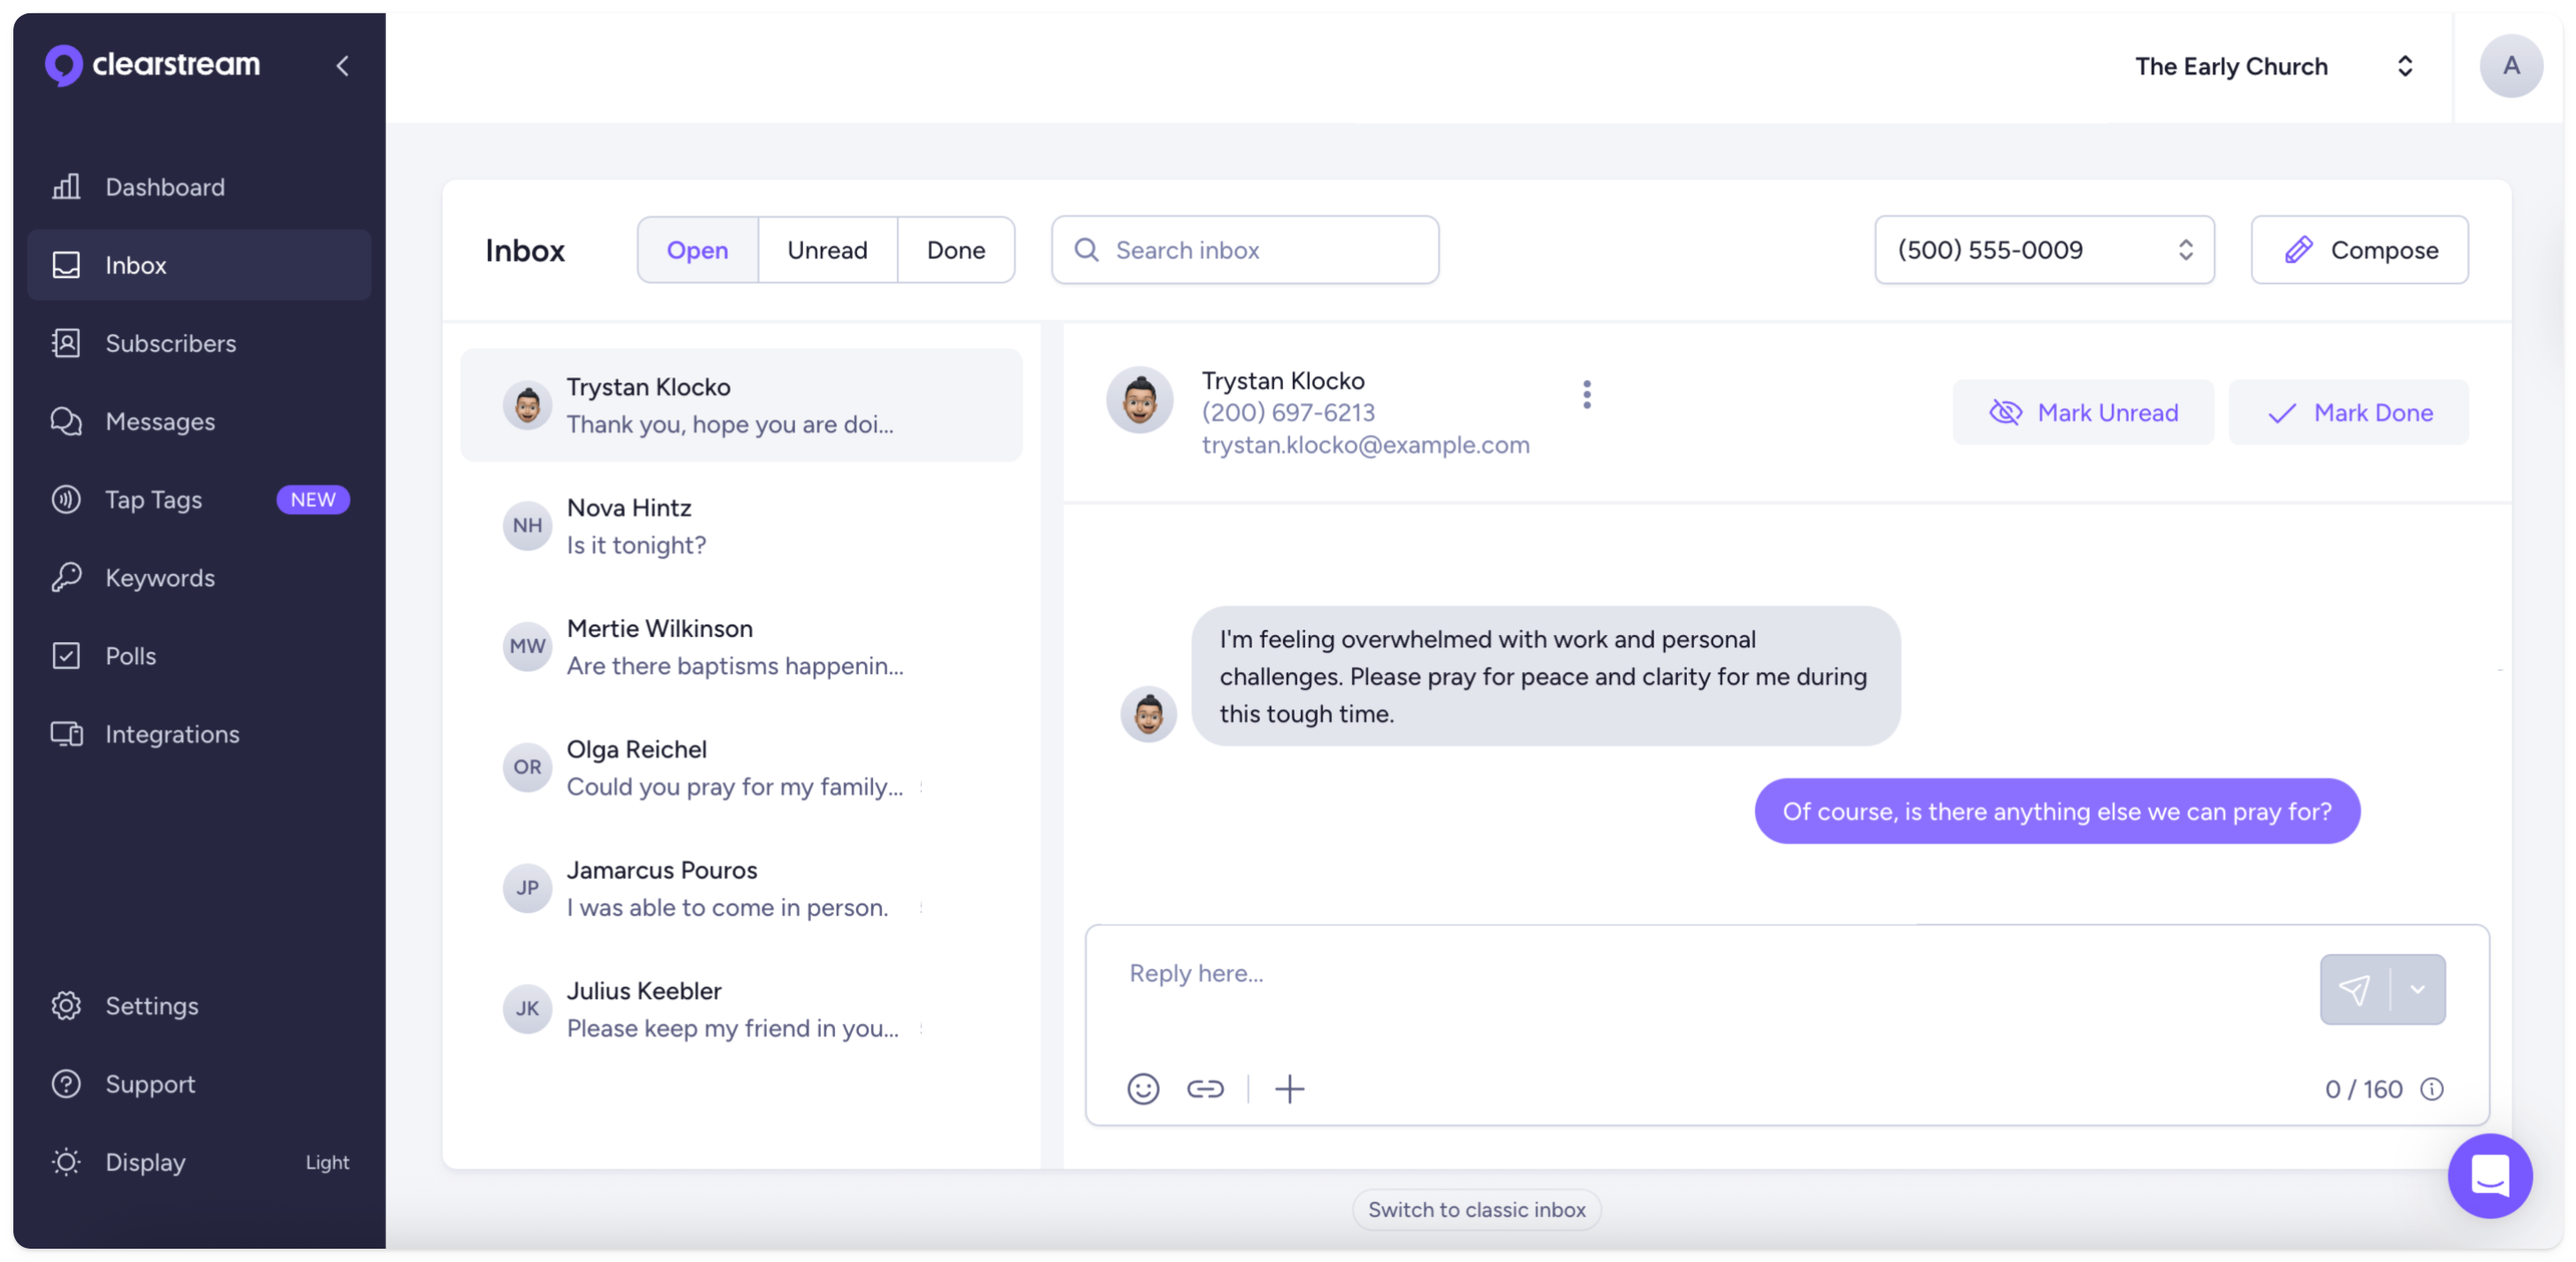The height and width of the screenshot is (1262, 2576).
Task: Click the character count info icon
Action: click(2432, 1089)
